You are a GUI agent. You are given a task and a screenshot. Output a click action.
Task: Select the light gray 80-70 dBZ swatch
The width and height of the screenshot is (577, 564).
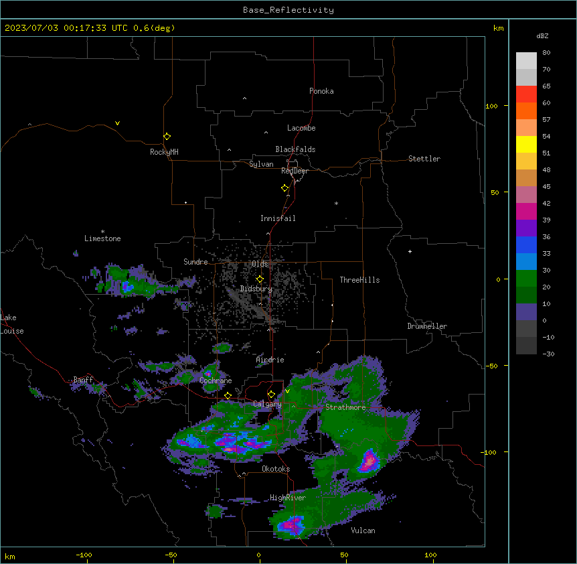[x=526, y=61]
